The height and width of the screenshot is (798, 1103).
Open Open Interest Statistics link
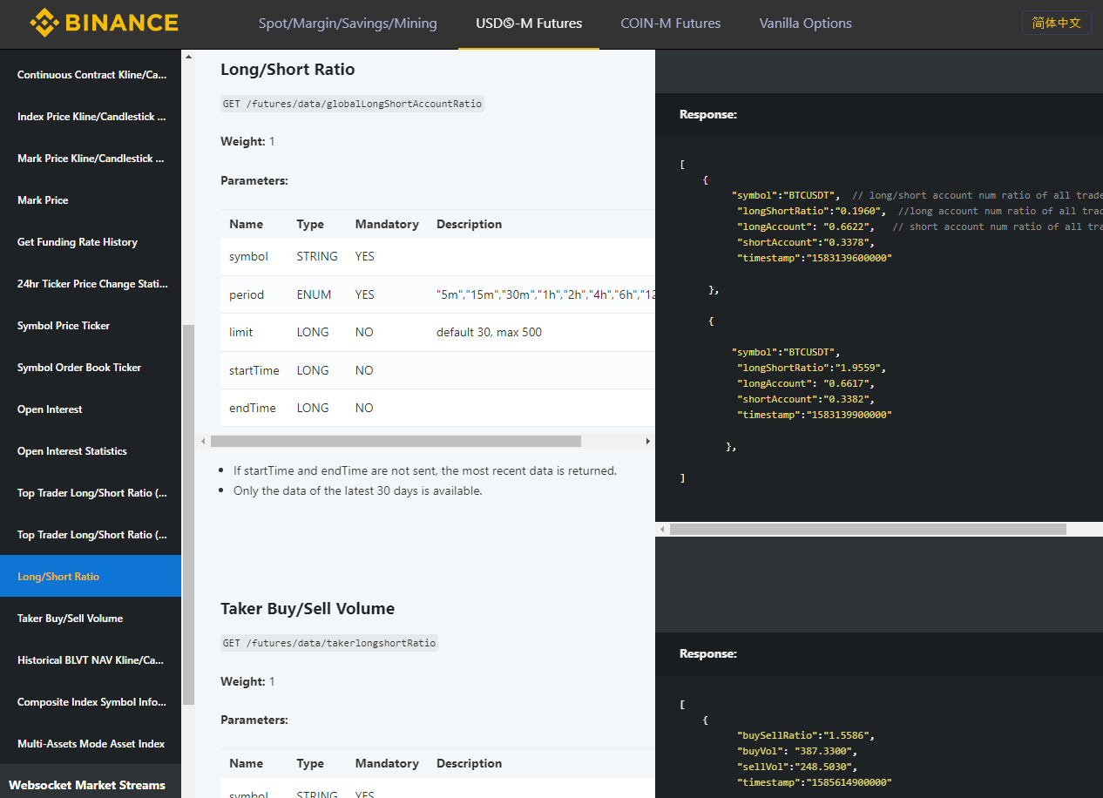pyautogui.click(x=91, y=451)
